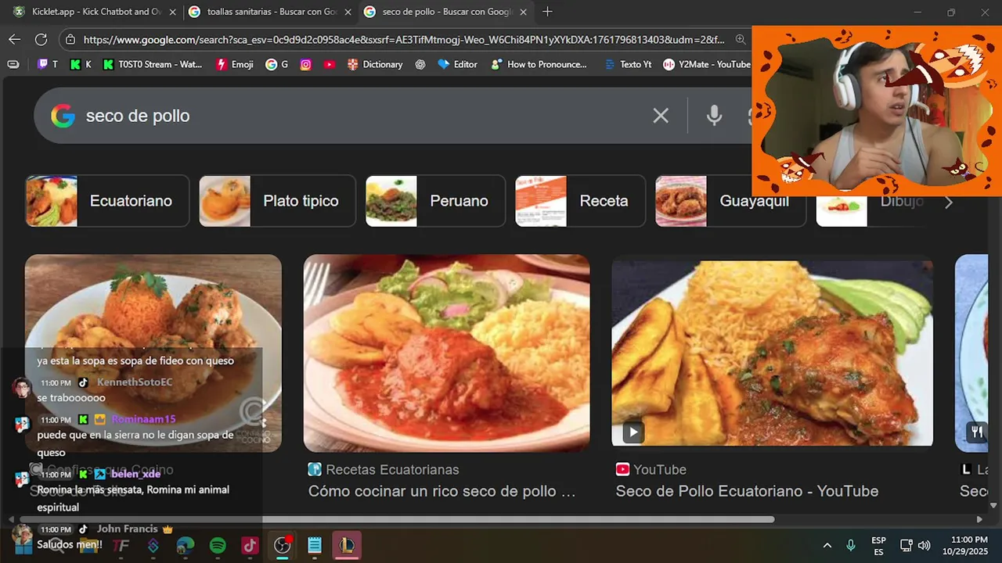Open the How to Pronounce bookmark

click(539, 64)
